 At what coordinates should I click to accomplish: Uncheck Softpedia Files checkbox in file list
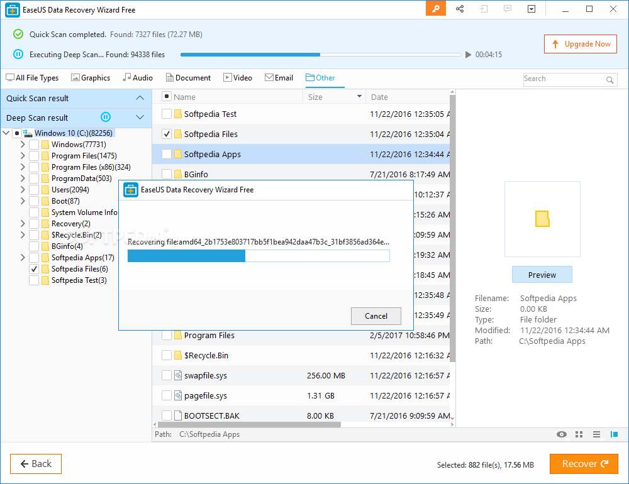167,134
